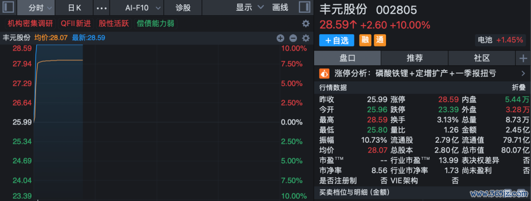Switch to the 社区 tab

482,58
